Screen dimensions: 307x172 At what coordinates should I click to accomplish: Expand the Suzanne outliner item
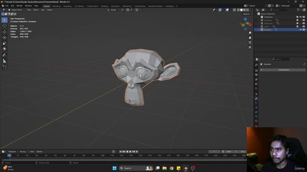tap(259, 30)
